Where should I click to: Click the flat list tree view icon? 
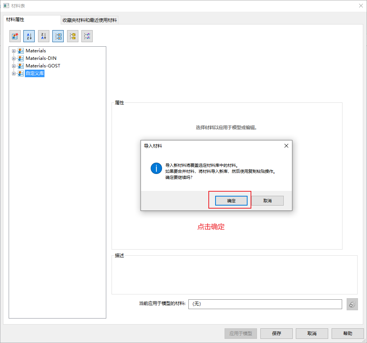coord(87,36)
